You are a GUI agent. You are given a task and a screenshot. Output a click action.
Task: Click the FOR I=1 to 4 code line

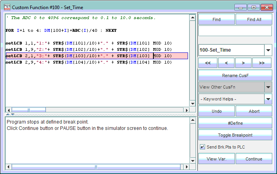point(61,30)
